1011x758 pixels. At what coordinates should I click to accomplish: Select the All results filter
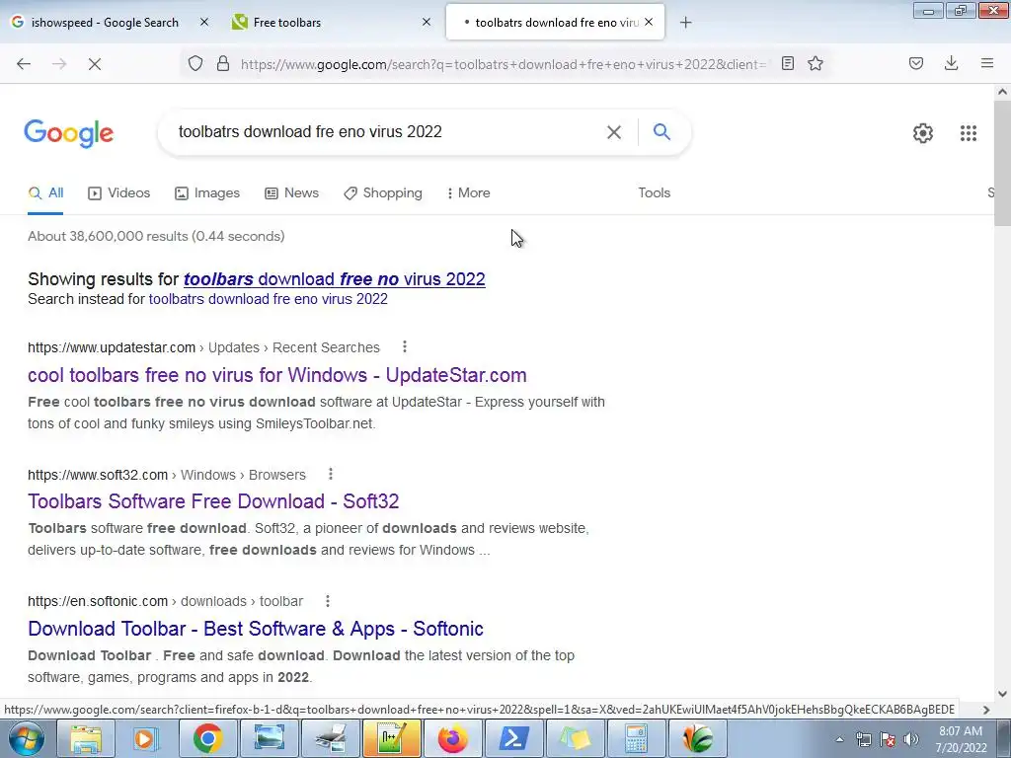(45, 192)
